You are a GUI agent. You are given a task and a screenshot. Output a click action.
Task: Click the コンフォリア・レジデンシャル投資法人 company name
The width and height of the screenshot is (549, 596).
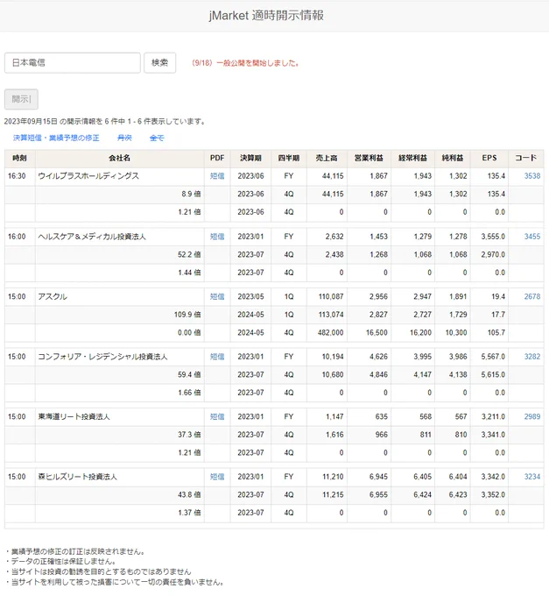[x=102, y=357]
